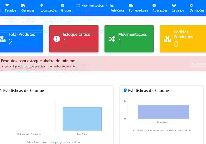Click the Gerenciar truck icon
Screen dimensions: 206x144
coord(23,5)
